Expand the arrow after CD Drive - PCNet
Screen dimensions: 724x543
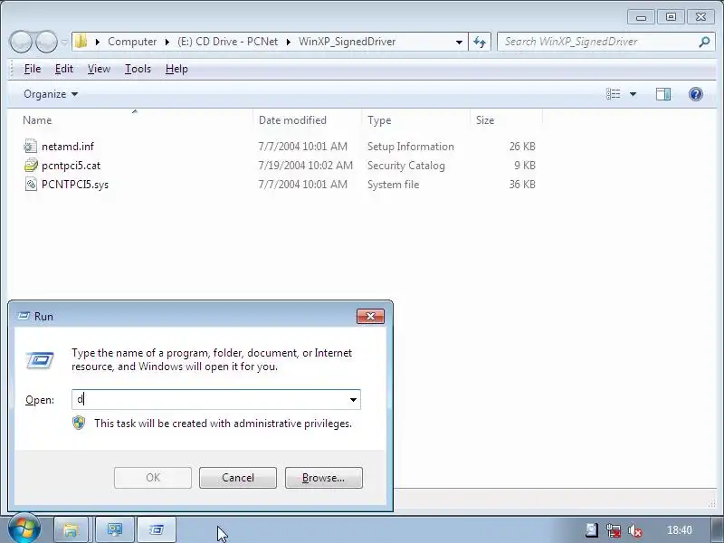[x=289, y=42]
